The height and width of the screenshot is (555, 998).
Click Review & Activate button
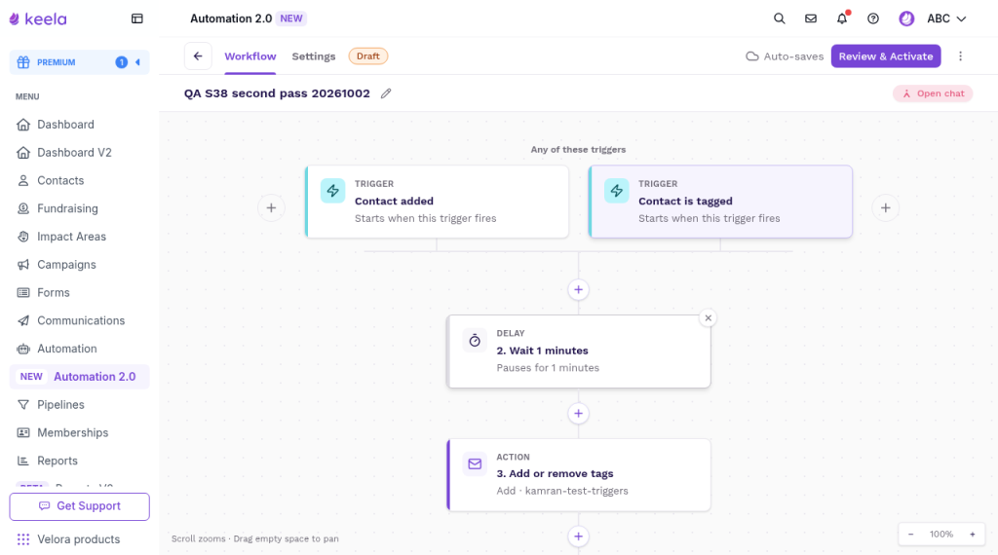(885, 55)
